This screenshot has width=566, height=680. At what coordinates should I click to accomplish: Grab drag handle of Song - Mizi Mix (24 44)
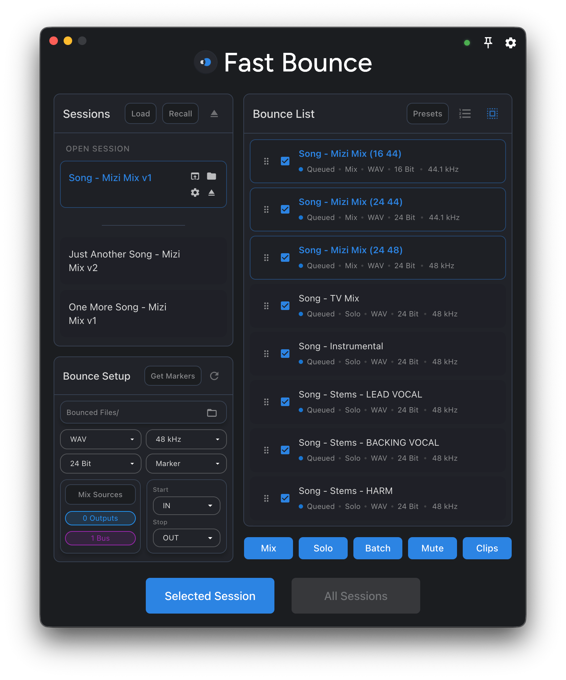point(266,209)
